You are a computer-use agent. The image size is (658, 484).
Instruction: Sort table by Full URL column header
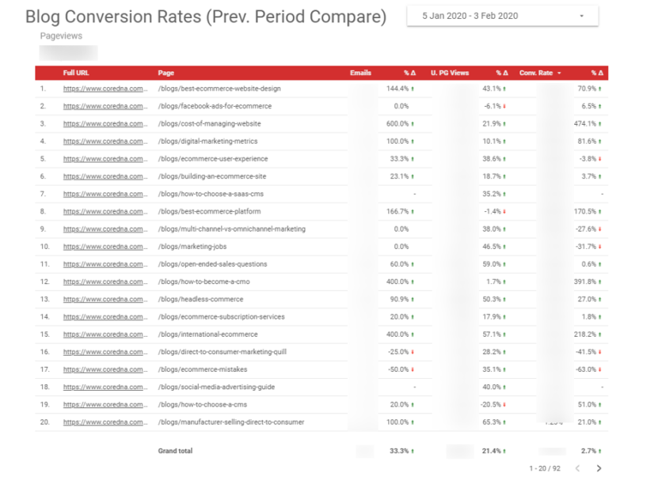[x=76, y=73]
